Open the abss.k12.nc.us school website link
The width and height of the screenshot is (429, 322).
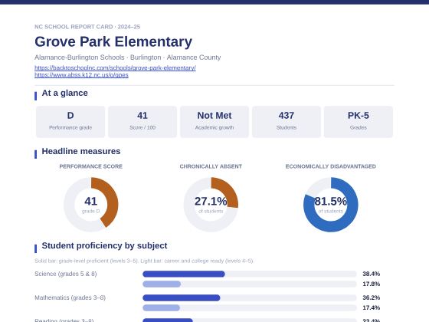tap(81, 75)
